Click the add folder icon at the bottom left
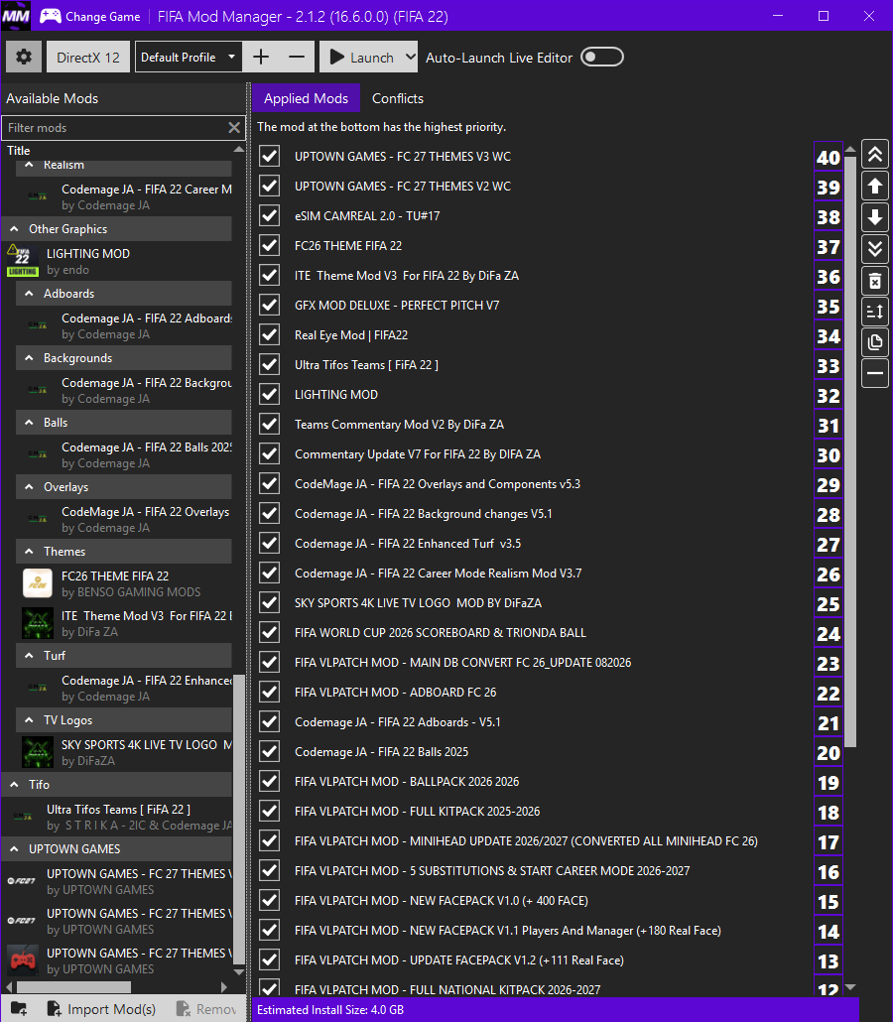 click(19, 1009)
